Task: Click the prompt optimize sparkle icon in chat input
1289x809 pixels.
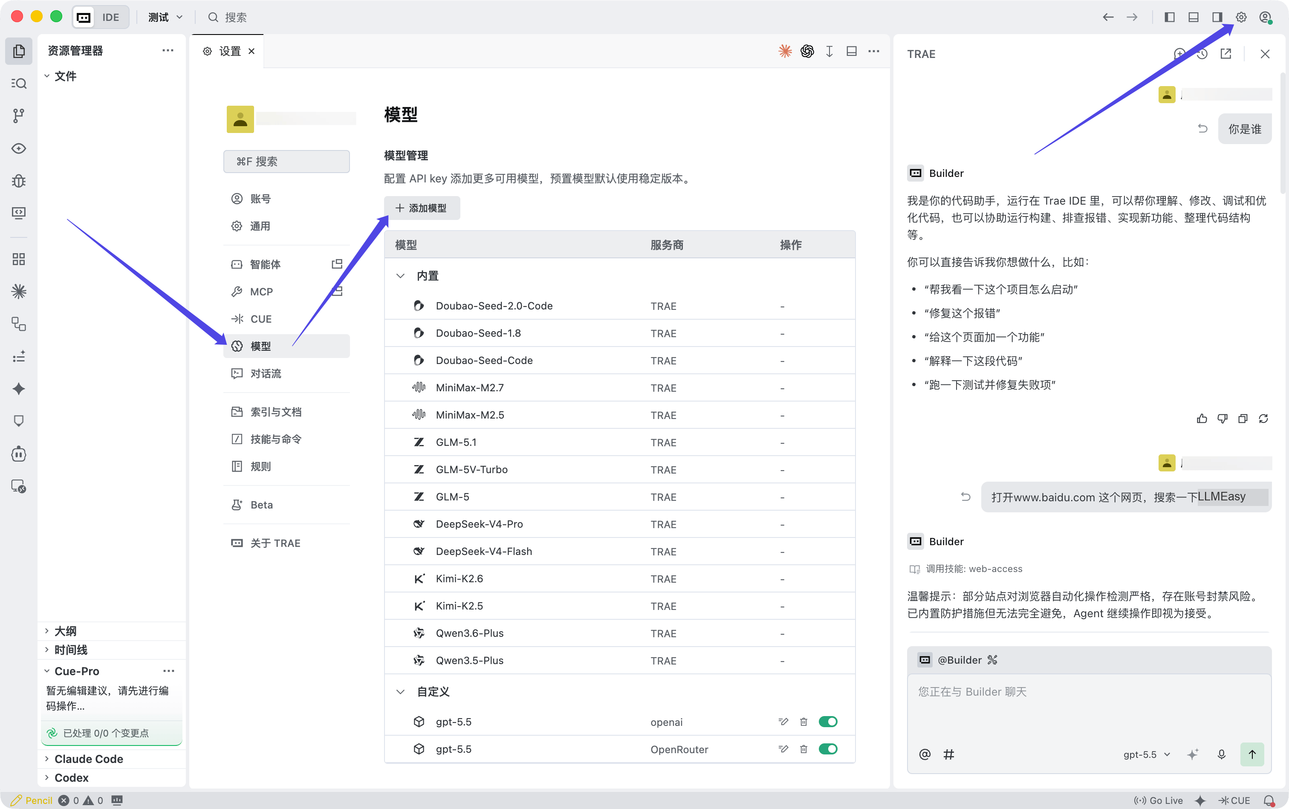Action: [x=1193, y=754]
